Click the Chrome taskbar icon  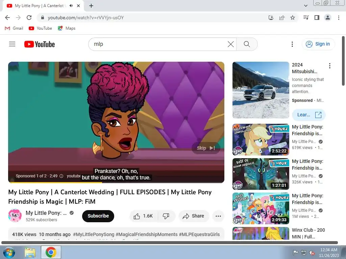pos(51,252)
